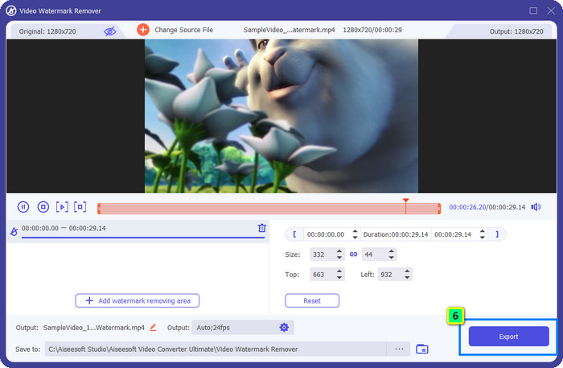The image size is (563, 368).
Task: Click the Save to path field
Action: point(216,349)
